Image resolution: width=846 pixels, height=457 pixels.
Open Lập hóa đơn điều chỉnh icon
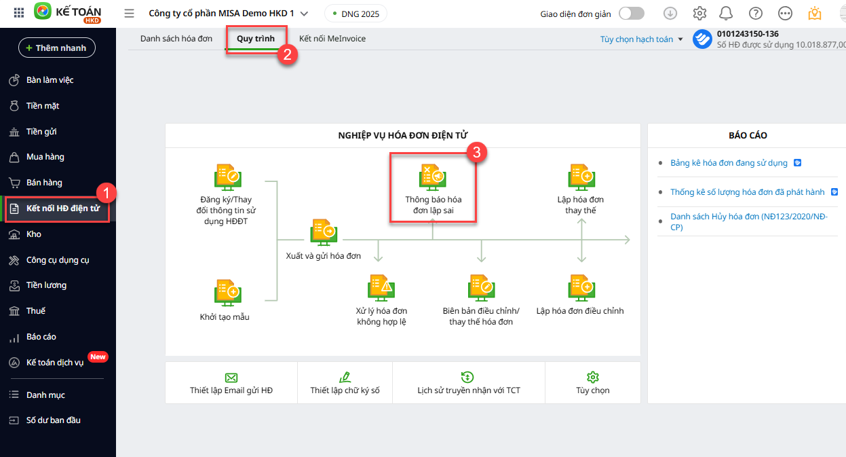click(x=580, y=287)
